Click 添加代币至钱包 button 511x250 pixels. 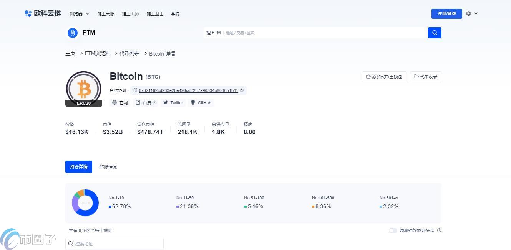coord(384,77)
